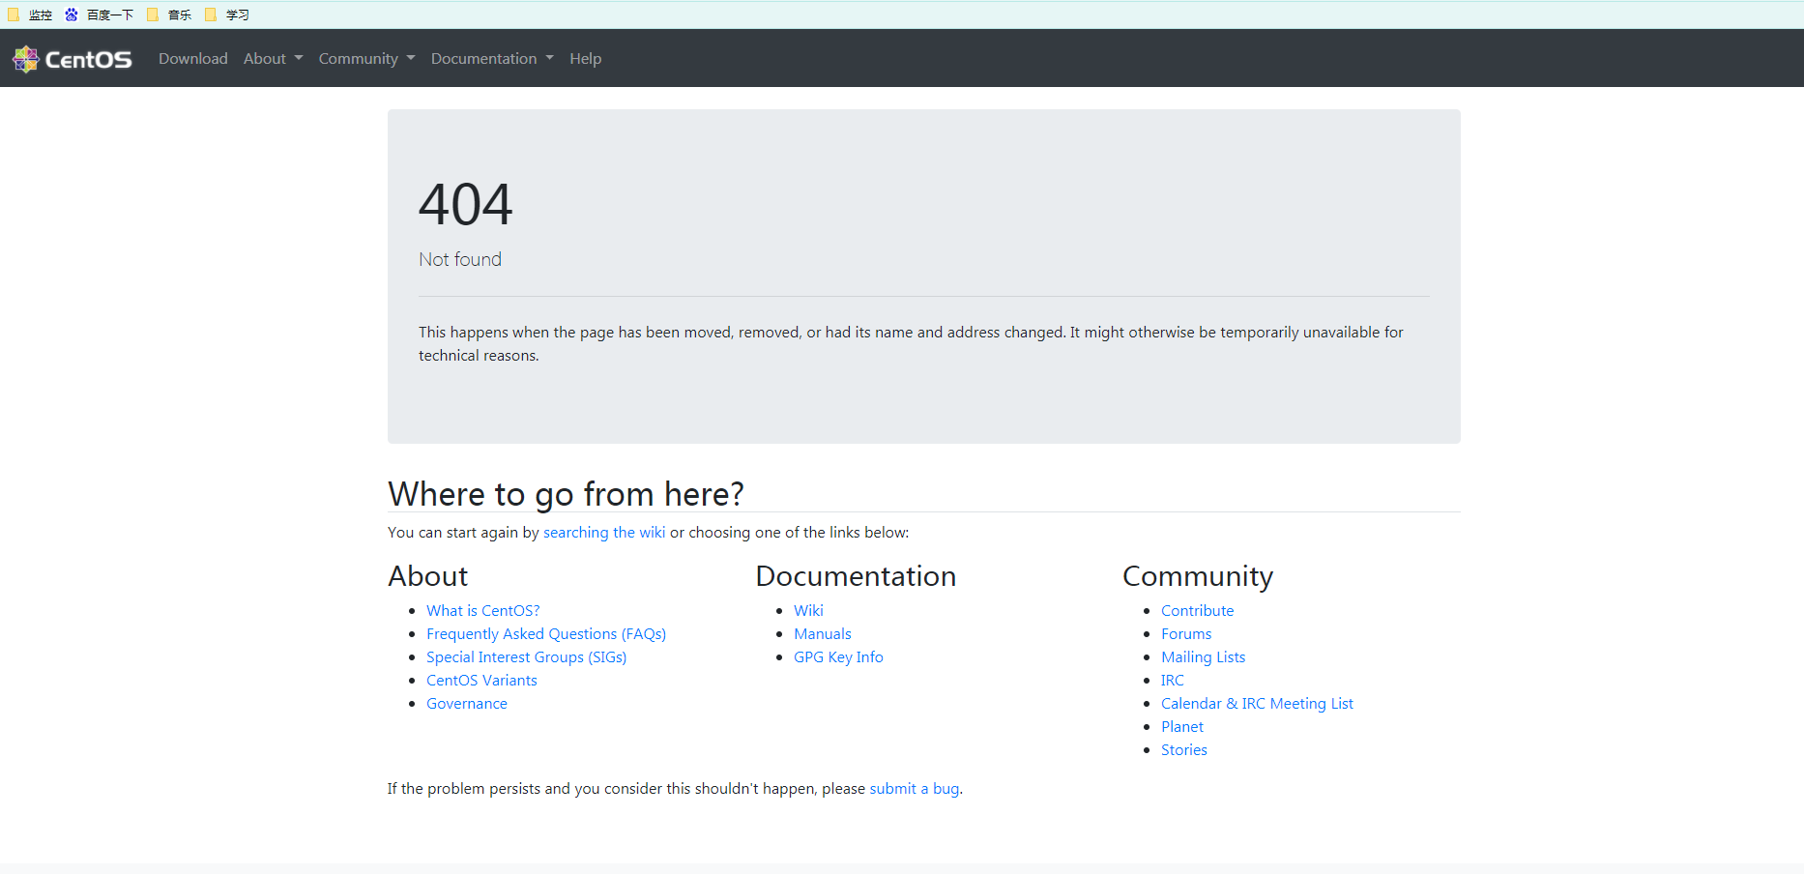1804x874 pixels.
Task: Open the 百度一下 bookmark
Action: click(x=100, y=15)
